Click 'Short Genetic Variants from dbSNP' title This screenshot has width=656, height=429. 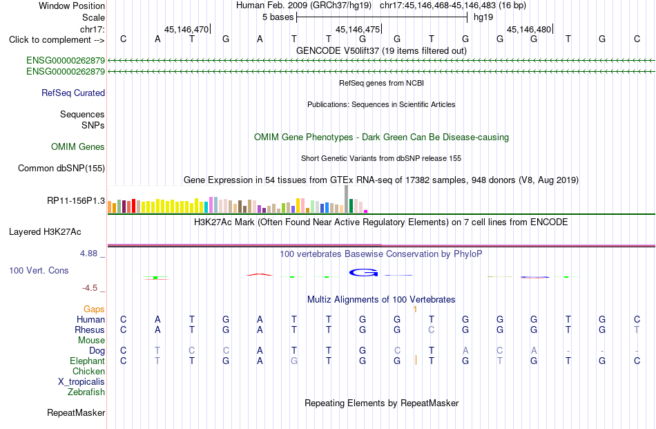[381, 159]
